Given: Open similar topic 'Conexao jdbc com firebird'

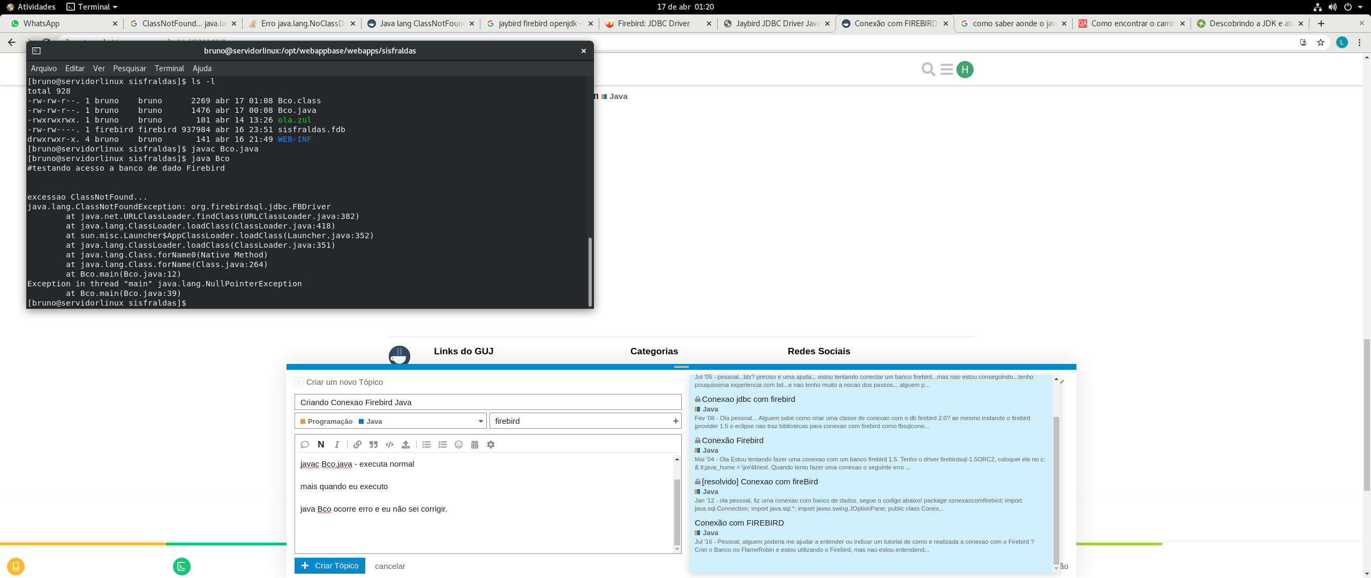Looking at the screenshot, I should point(748,399).
